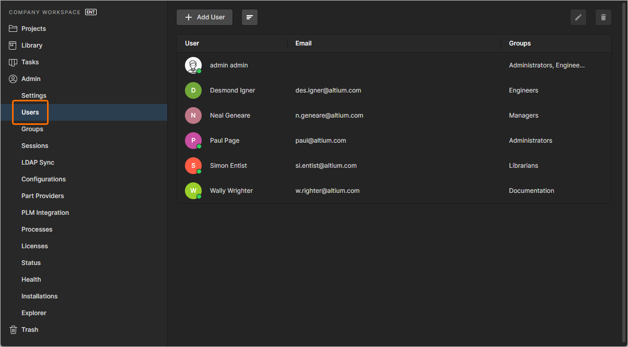Open the email link n.geneare@altium.com

pos(329,115)
